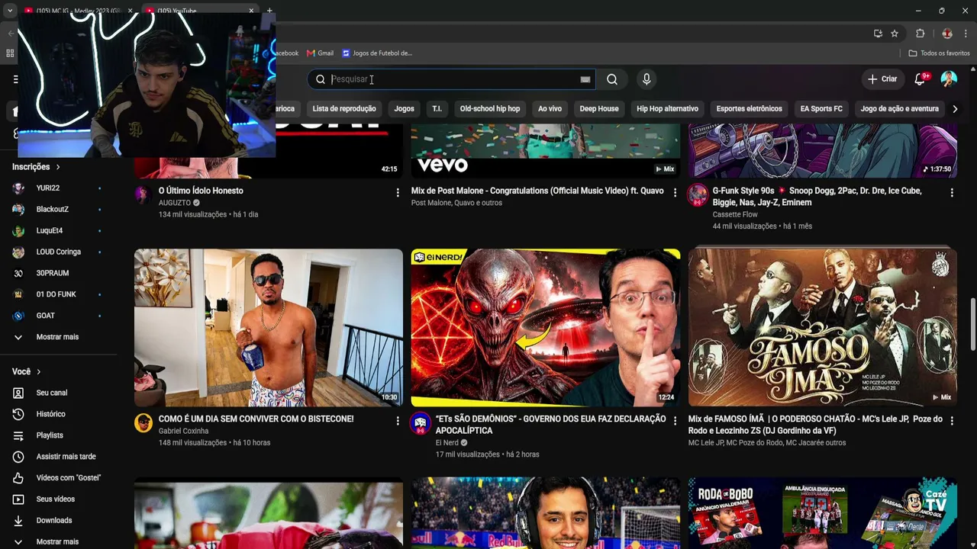Select the Hip Hop alternativo chip
The image size is (977, 549).
667,109
